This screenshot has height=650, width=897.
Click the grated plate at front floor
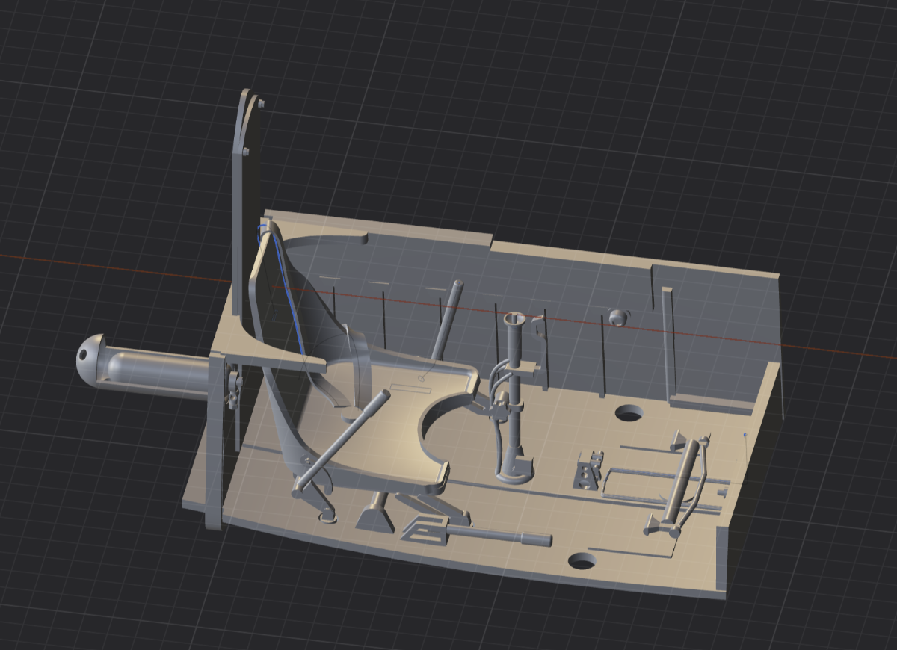click(x=425, y=529)
